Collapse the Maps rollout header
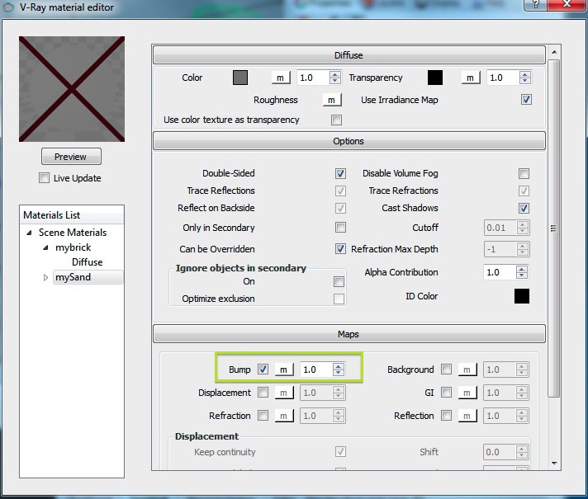The height and width of the screenshot is (499, 588). [349, 334]
